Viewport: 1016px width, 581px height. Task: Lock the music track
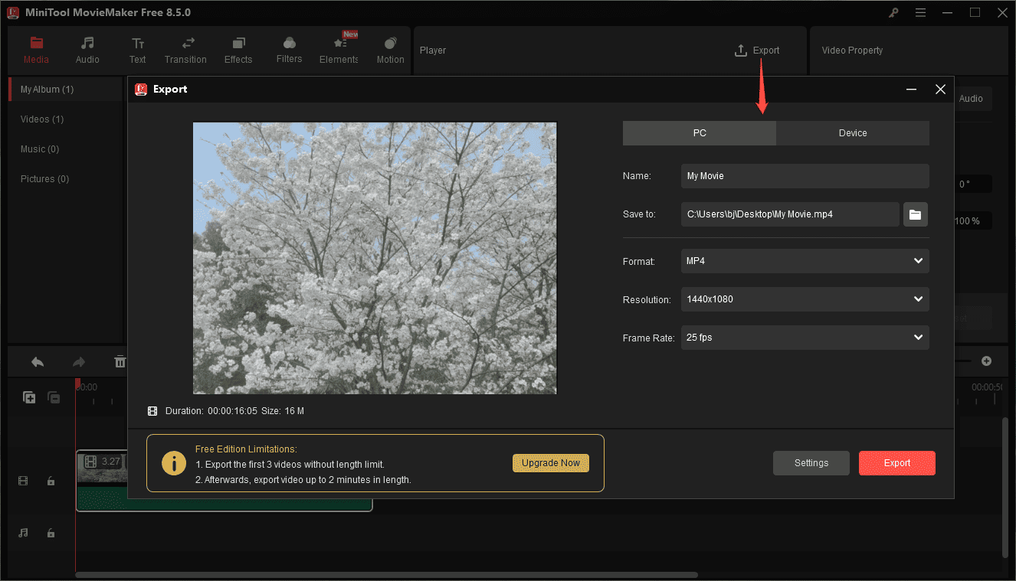[x=51, y=532]
